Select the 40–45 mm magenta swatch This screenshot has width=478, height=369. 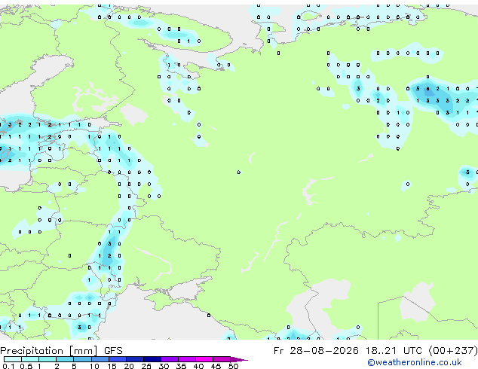point(204,359)
